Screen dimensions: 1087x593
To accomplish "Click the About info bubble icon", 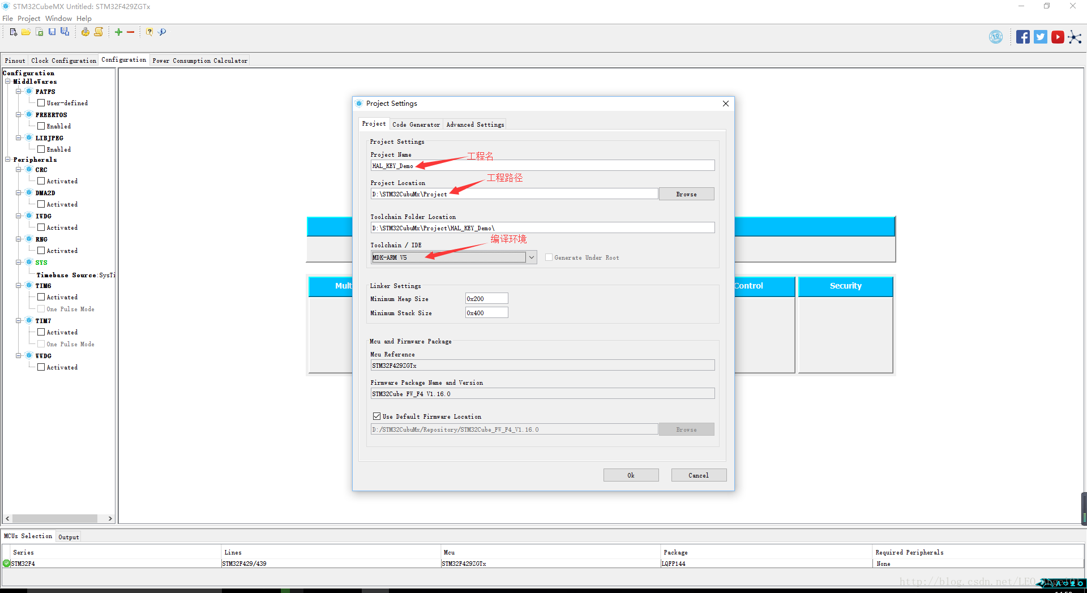I will (x=162, y=32).
